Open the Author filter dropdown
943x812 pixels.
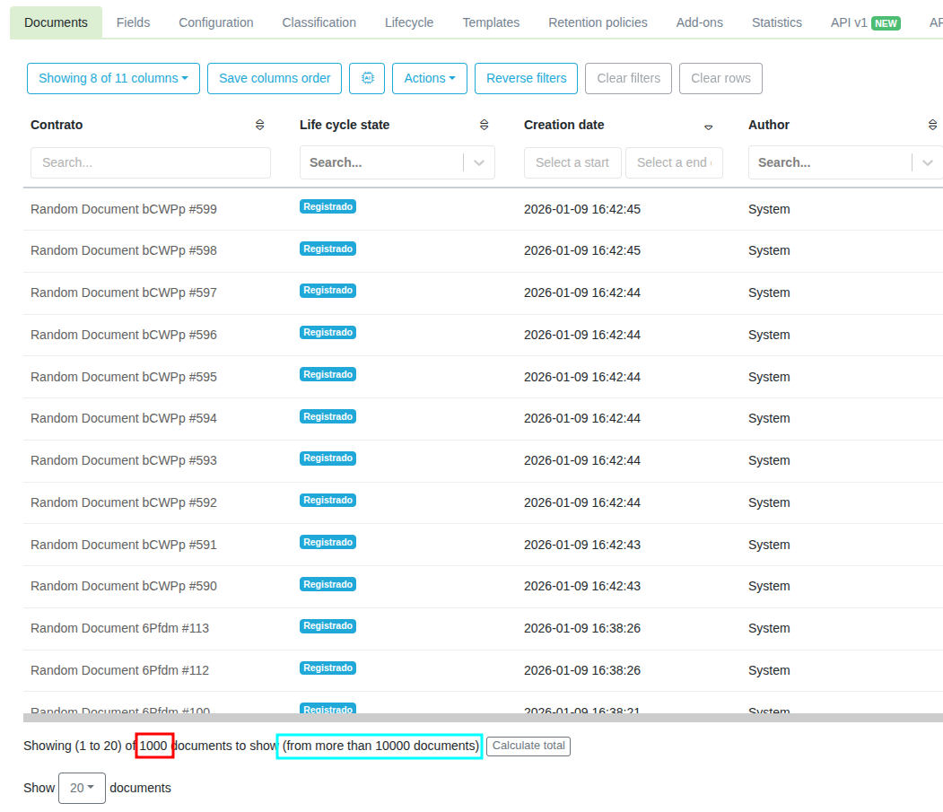pyautogui.click(x=927, y=162)
